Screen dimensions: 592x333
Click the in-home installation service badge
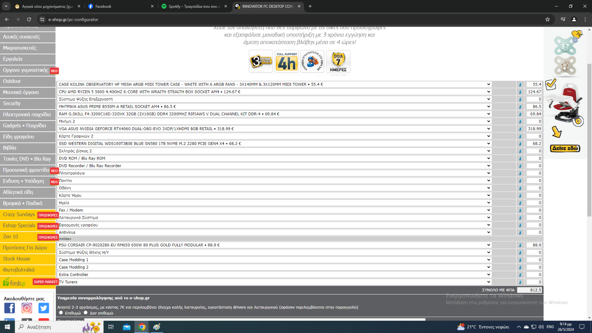click(x=312, y=61)
